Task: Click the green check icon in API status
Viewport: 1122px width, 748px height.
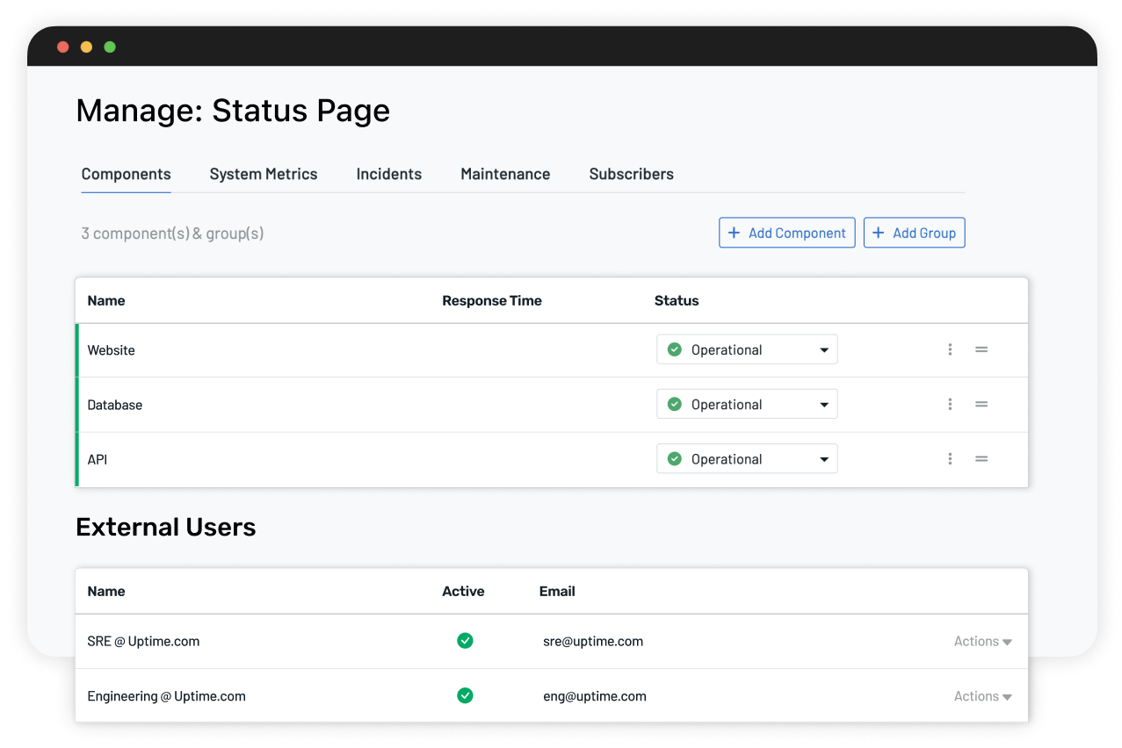Action: [x=675, y=458]
